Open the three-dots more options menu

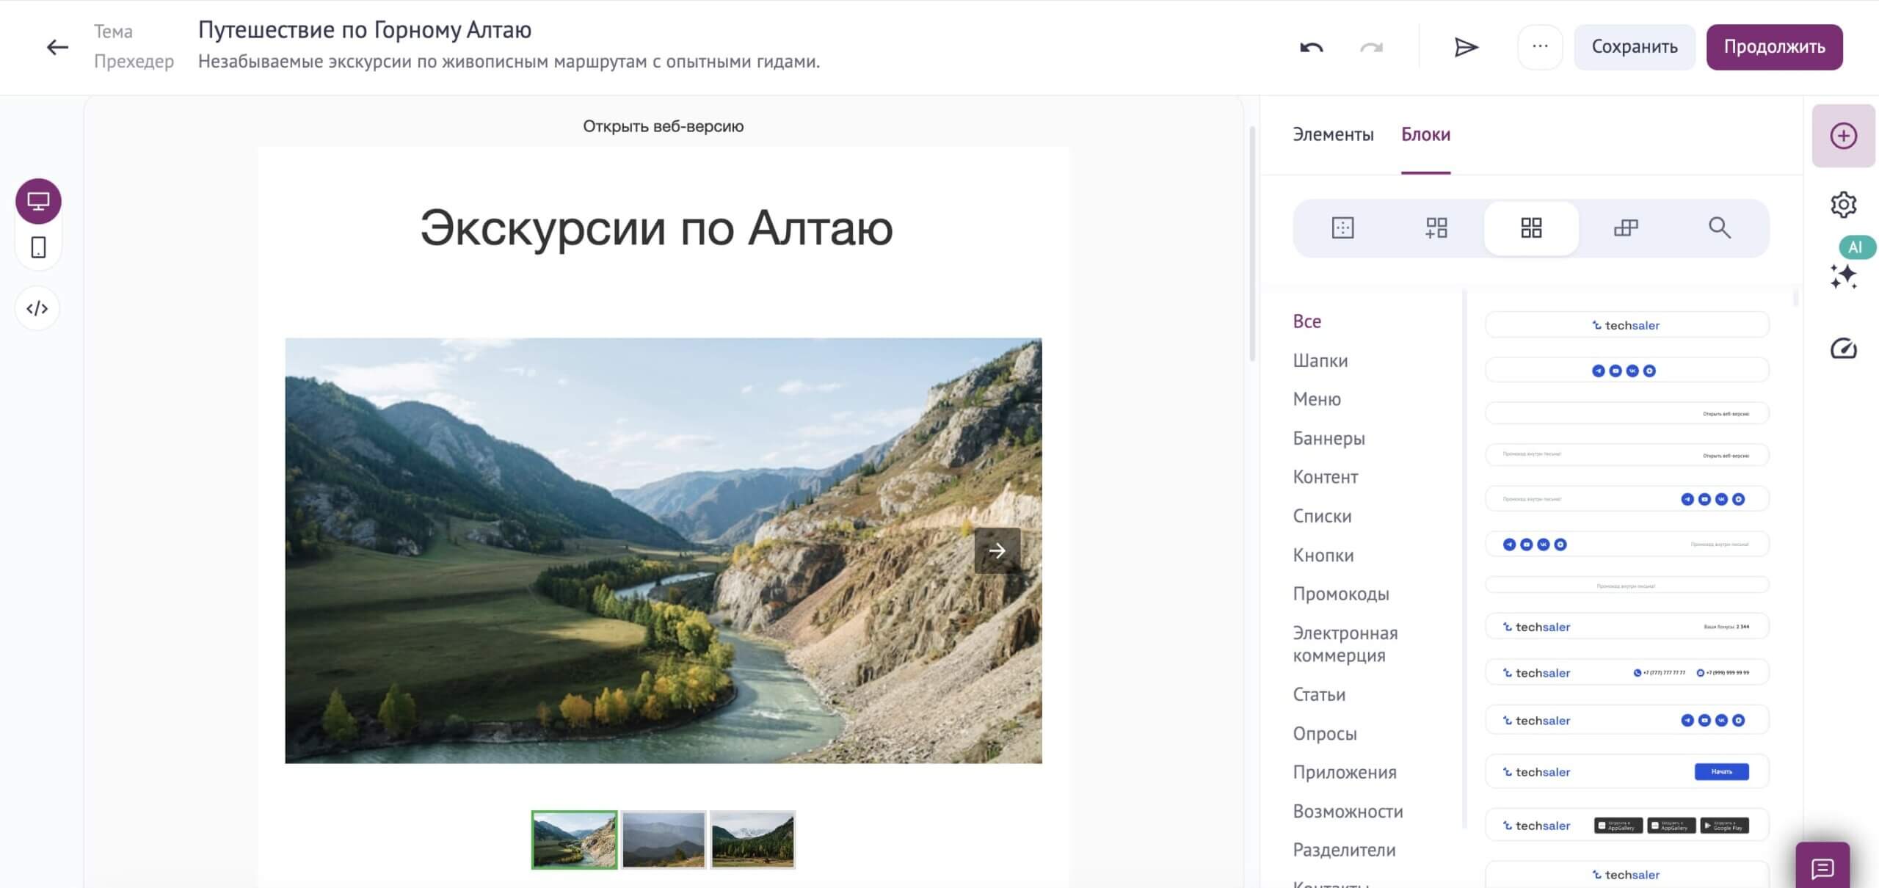pyautogui.click(x=1540, y=47)
